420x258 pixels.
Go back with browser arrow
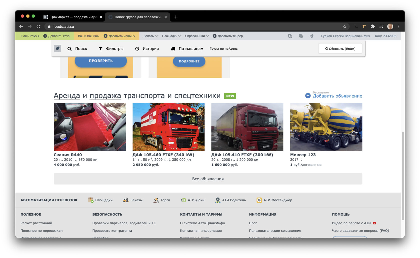click(x=21, y=26)
